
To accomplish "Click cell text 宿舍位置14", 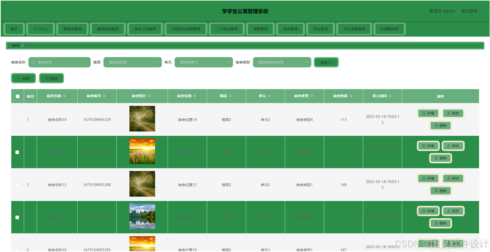I will (187, 120).
